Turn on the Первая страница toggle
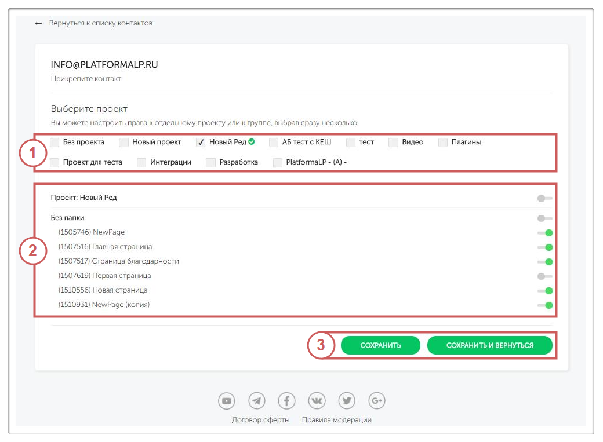 coord(544,276)
